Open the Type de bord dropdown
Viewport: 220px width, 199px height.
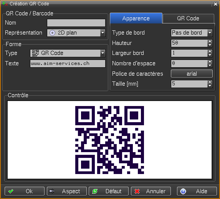[x=210, y=33]
